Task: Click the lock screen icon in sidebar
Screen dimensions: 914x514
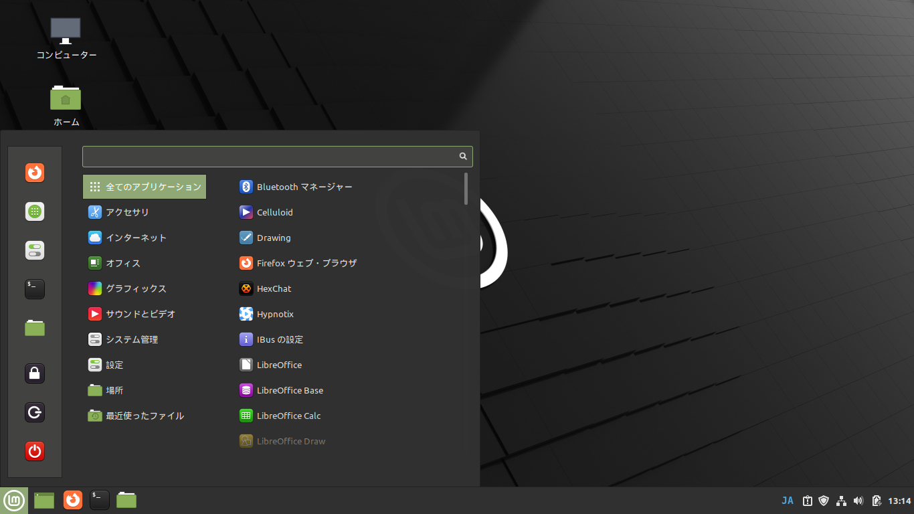Action: click(x=35, y=373)
